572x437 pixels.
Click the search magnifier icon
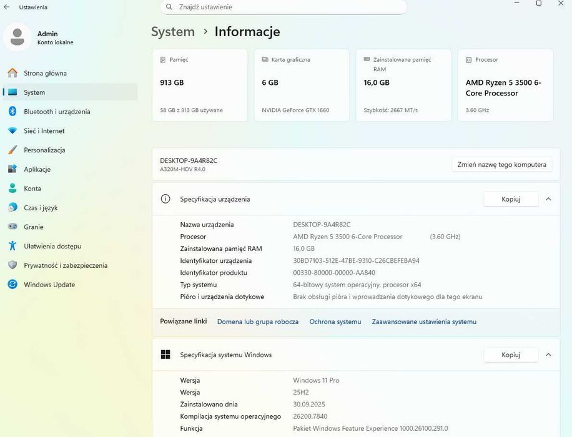[x=169, y=7]
